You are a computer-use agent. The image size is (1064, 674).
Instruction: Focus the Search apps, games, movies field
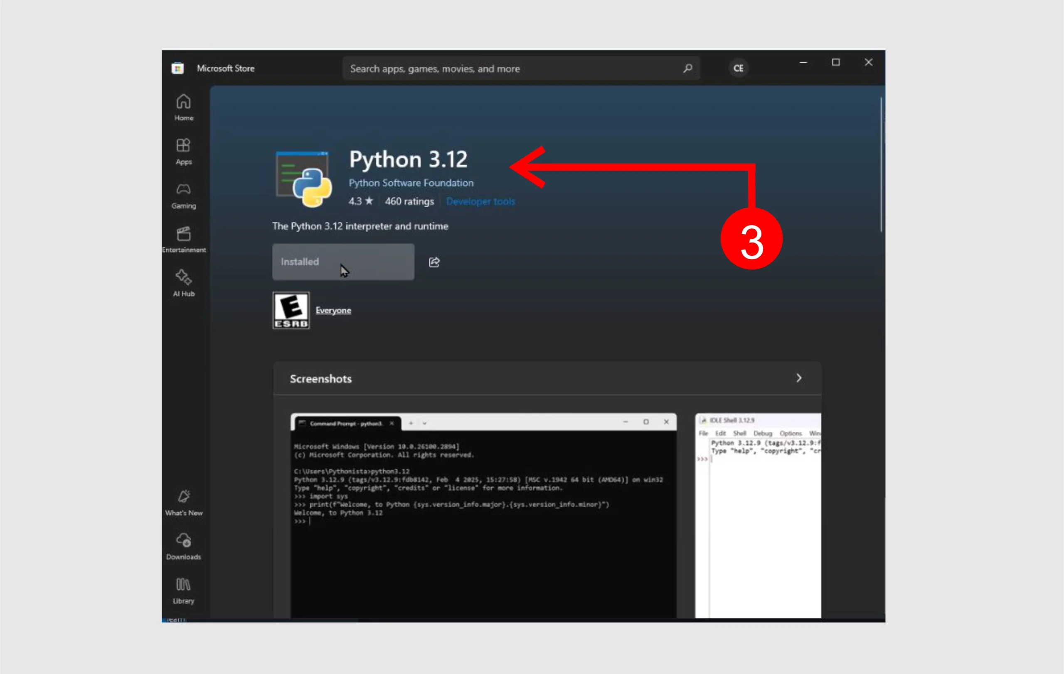click(521, 69)
